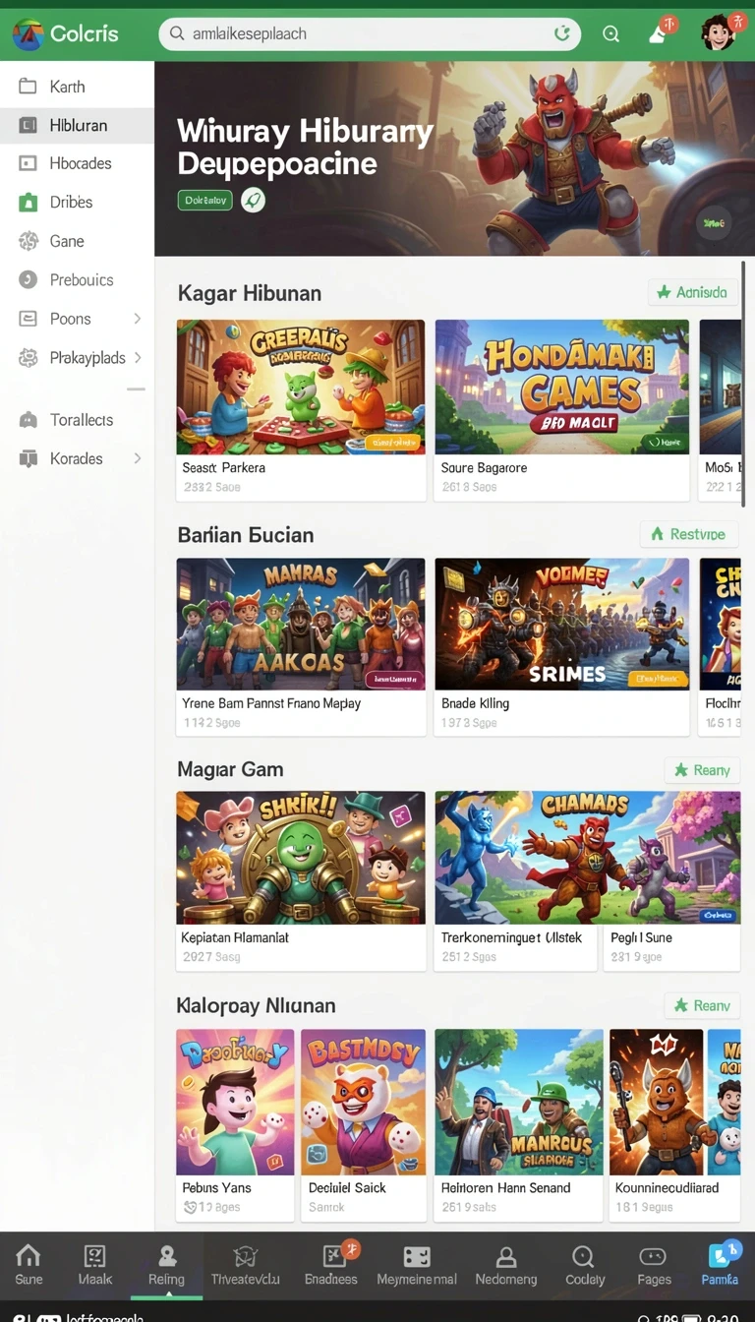Open the Kounninecudiarad game thumbnail
The height and width of the screenshot is (1322, 755).
tap(656, 1102)
